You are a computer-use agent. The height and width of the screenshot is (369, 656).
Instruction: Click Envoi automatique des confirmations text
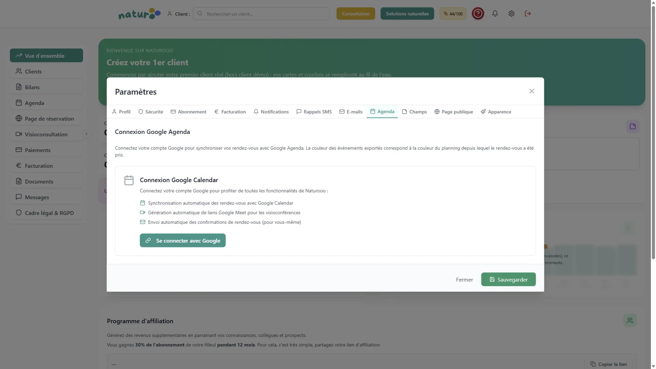point(224,222)
